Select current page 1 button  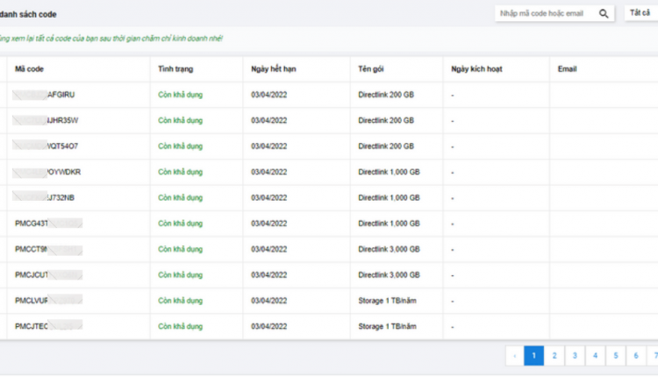click(533, 356)
